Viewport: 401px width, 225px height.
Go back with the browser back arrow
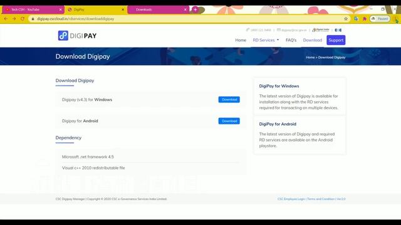pos(6,19)
